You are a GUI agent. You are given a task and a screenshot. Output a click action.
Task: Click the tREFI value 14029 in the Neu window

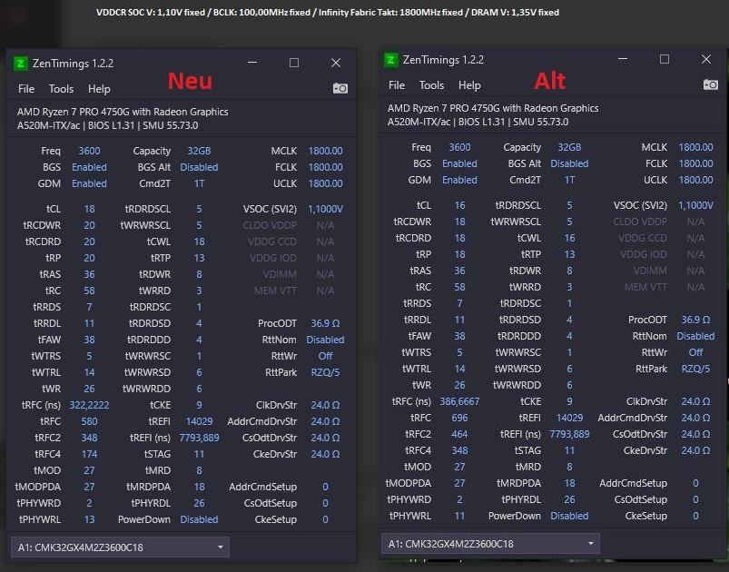tap(199, 421)
